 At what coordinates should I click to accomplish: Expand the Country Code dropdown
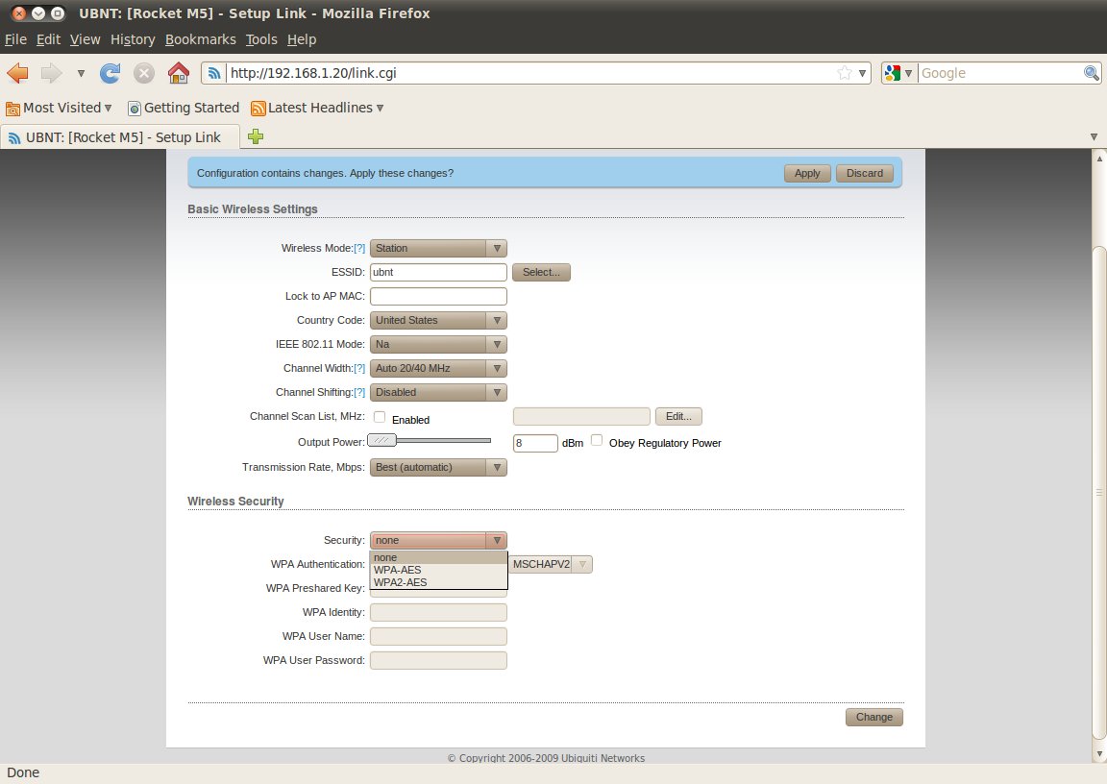(x=438, y=320)
